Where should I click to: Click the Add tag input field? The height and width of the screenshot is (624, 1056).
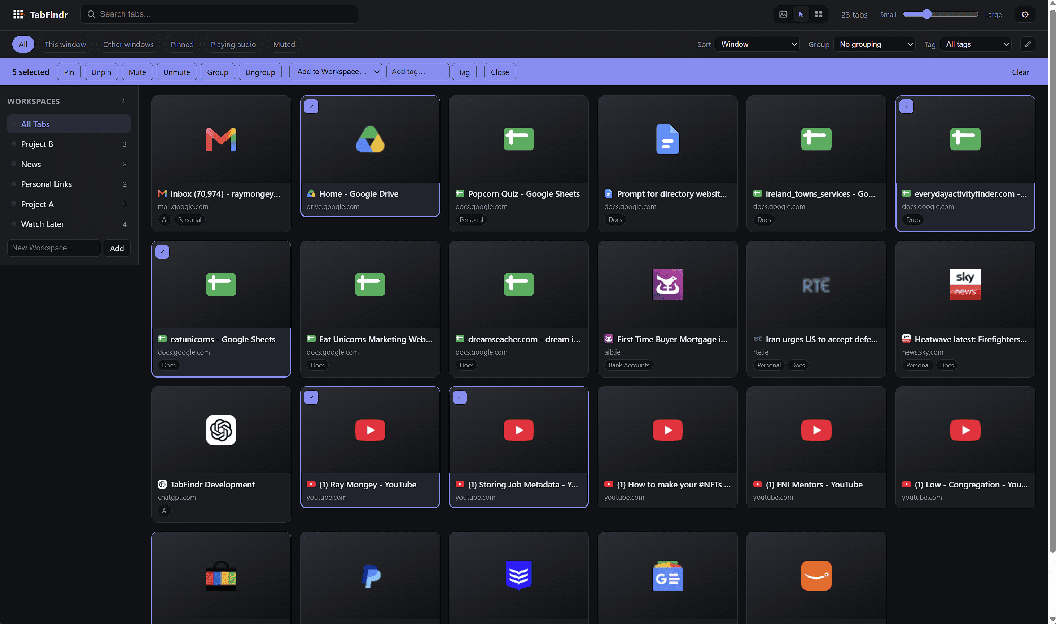point(418,72)
